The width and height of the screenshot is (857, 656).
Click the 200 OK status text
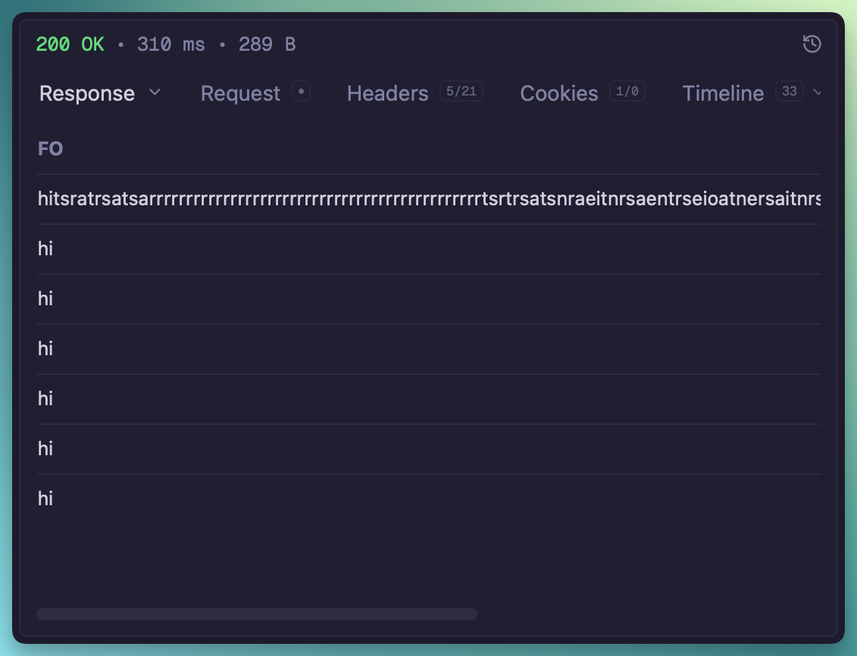(70, 45)
